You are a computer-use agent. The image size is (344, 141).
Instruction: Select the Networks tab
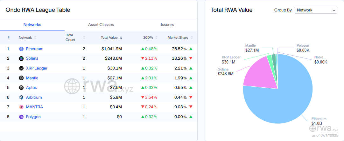32,25
